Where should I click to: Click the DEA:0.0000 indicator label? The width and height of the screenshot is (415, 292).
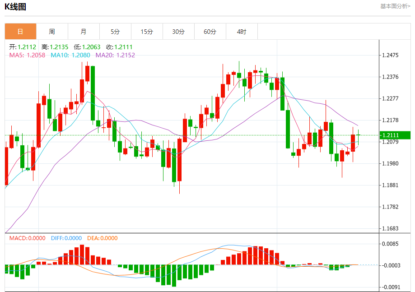(103, 238)
